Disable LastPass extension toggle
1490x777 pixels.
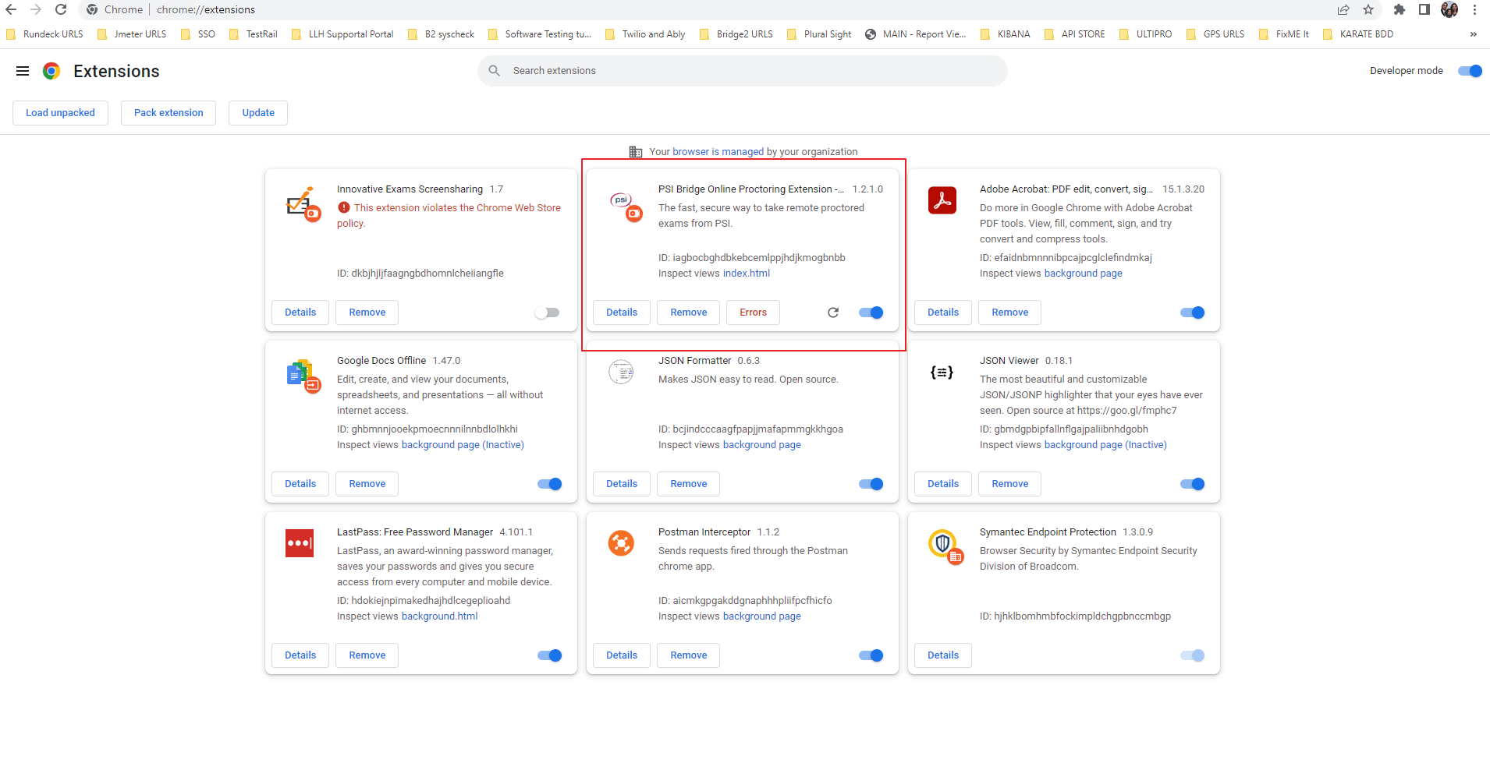pyautogui.click(x=549, y=655)
